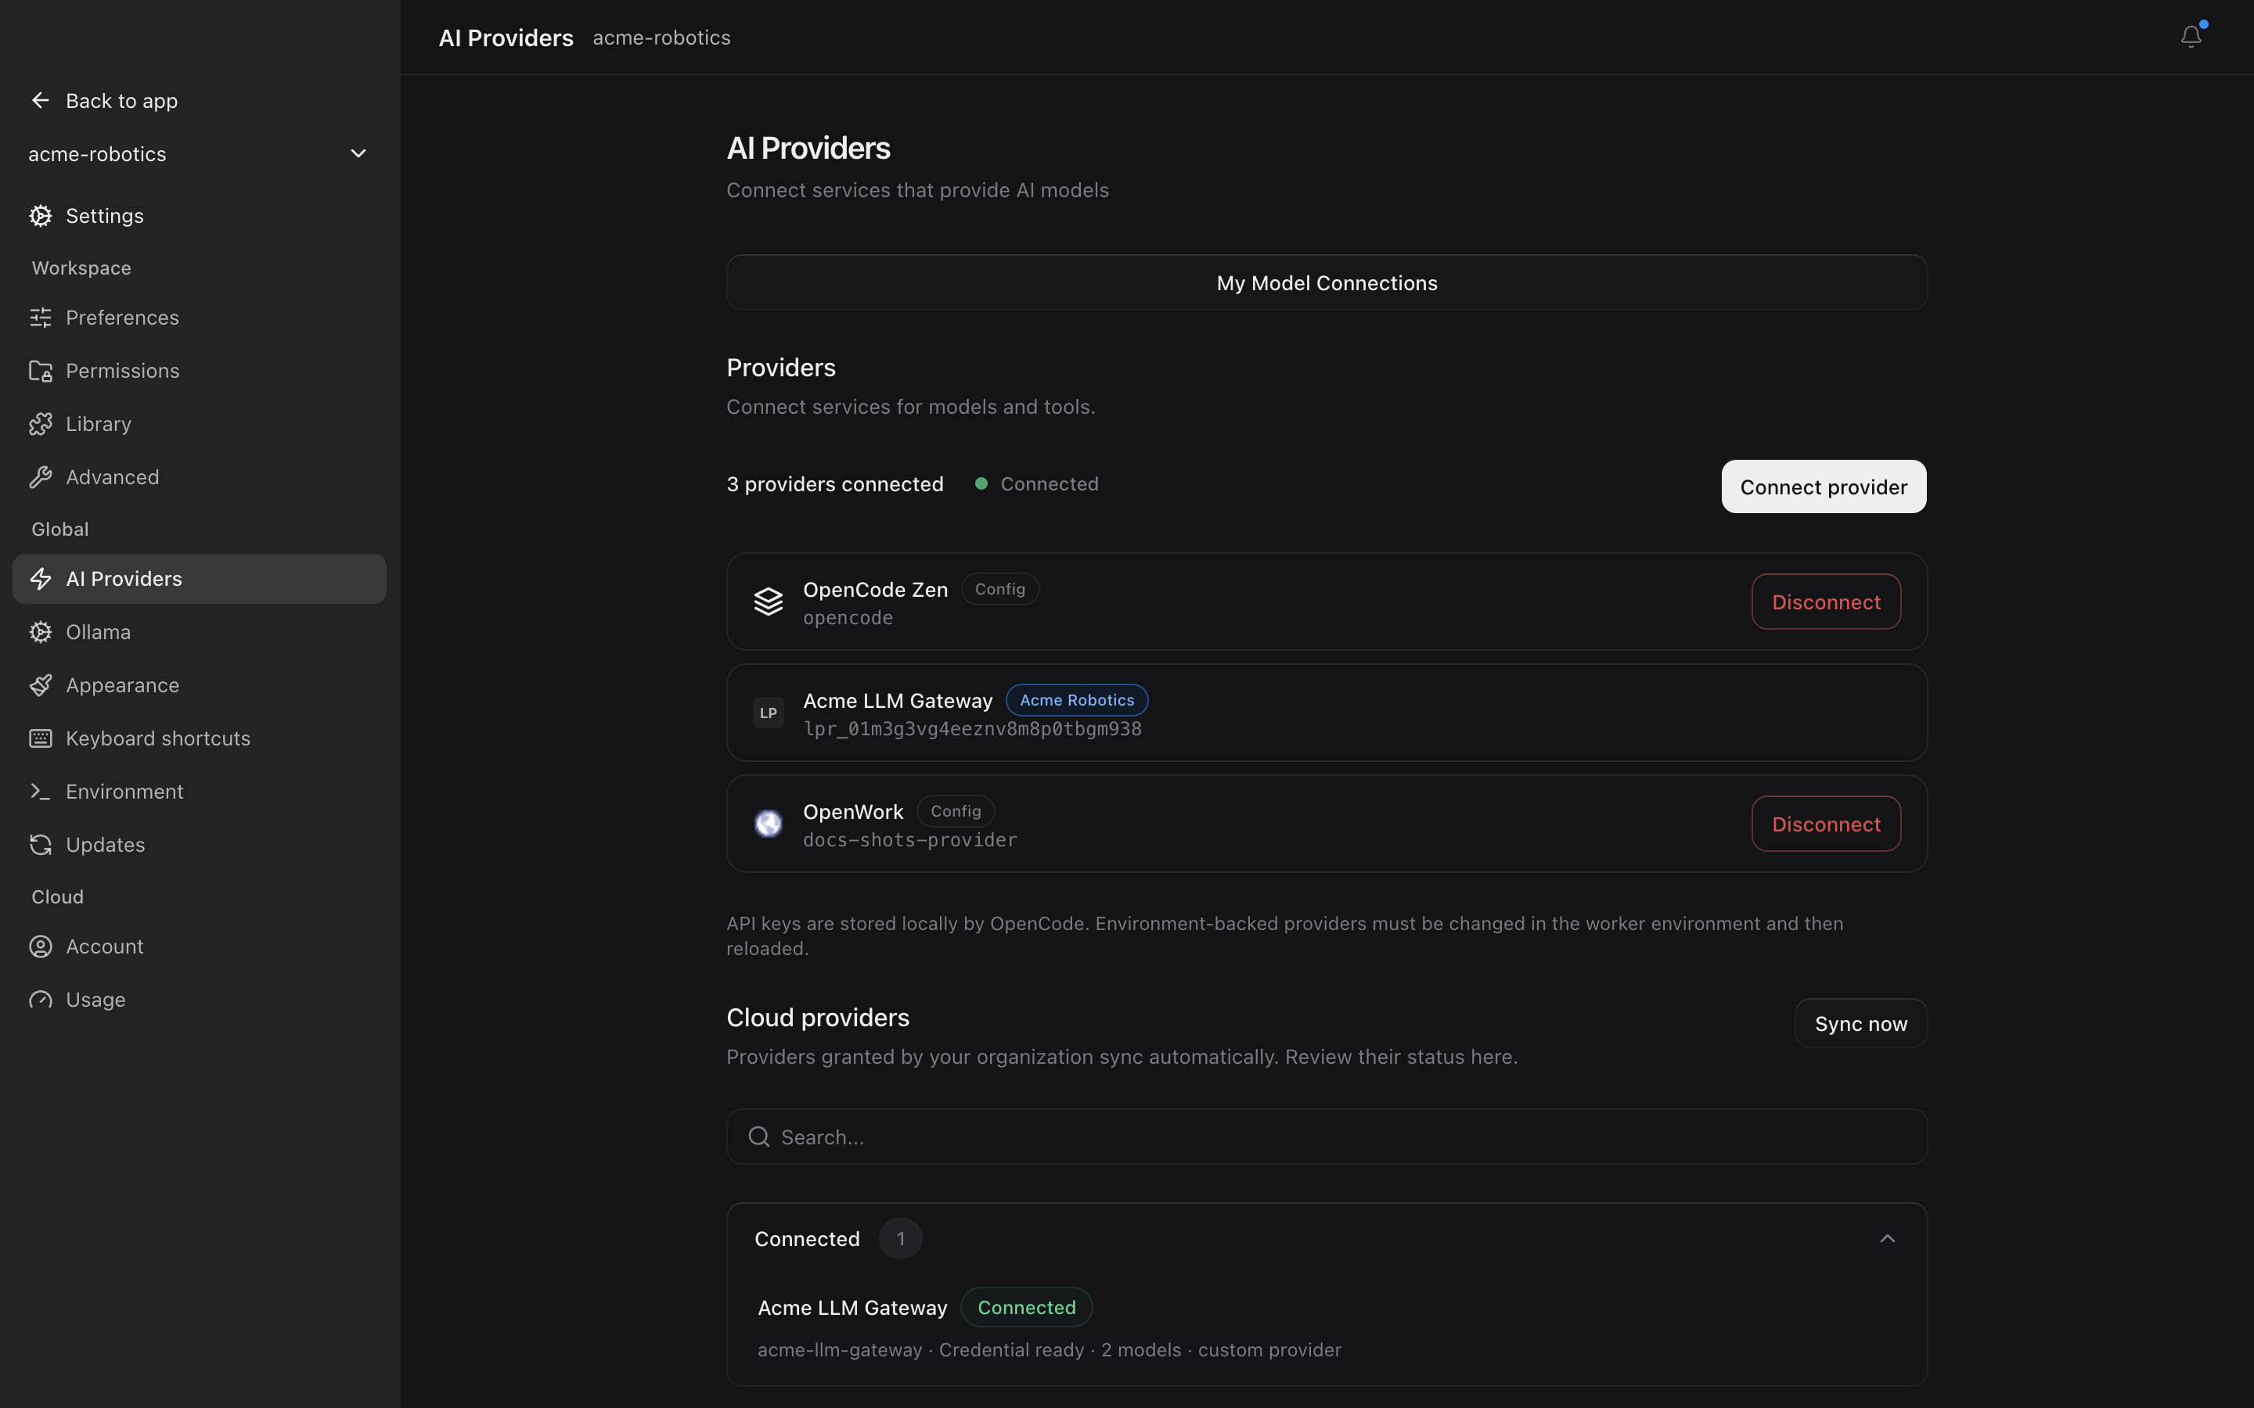2254x1408 pixels.
Task: Open My Model Connections
Action: (1327, 282)
